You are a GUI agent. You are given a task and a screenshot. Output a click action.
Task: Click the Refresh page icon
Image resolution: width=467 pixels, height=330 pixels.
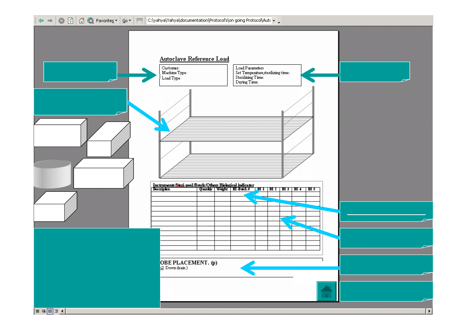pyautogui.click(x=70, y=21)
